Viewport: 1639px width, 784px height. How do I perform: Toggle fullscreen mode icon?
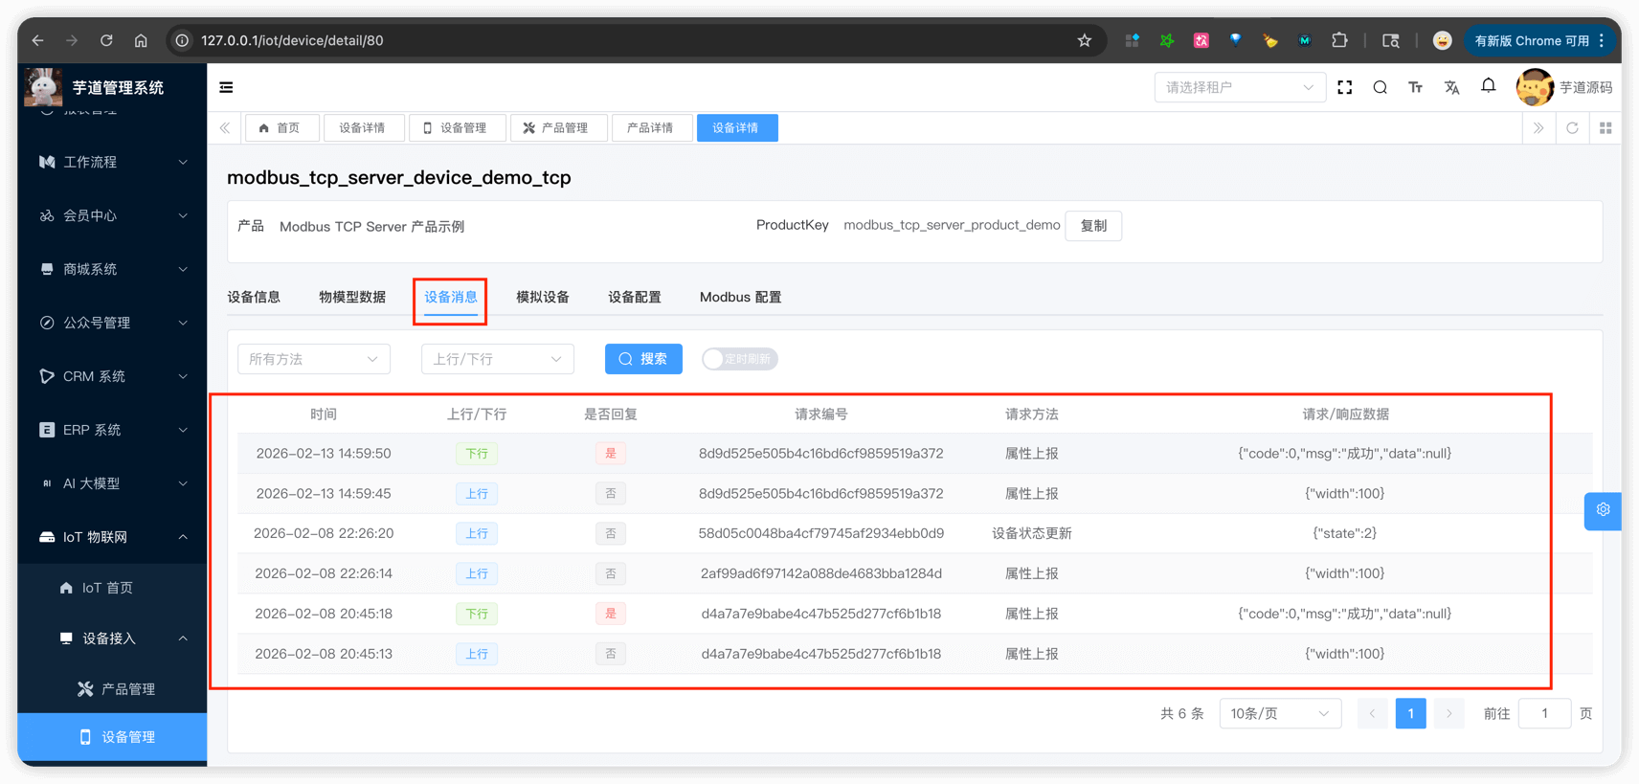point(1344,87)
